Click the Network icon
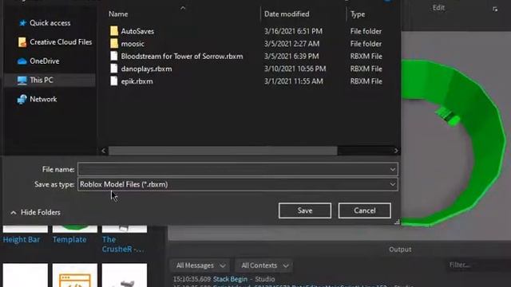 coord(22,99)
